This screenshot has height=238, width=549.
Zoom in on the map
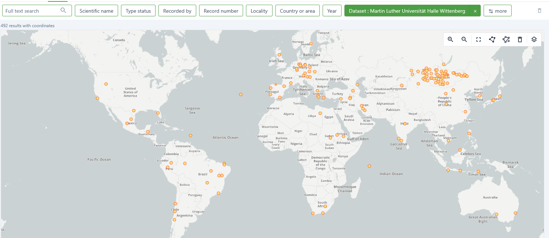click(x=451, y=39)
